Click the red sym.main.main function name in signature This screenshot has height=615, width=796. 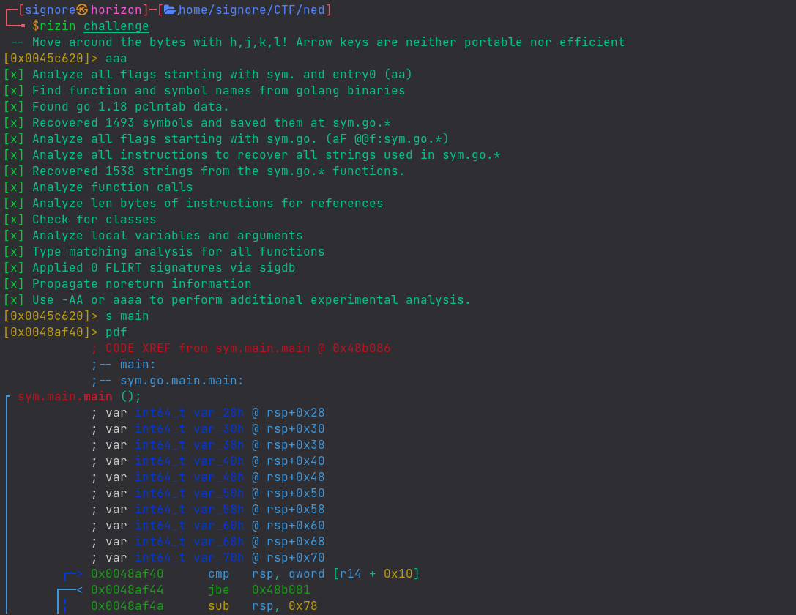tap(64, 397)
